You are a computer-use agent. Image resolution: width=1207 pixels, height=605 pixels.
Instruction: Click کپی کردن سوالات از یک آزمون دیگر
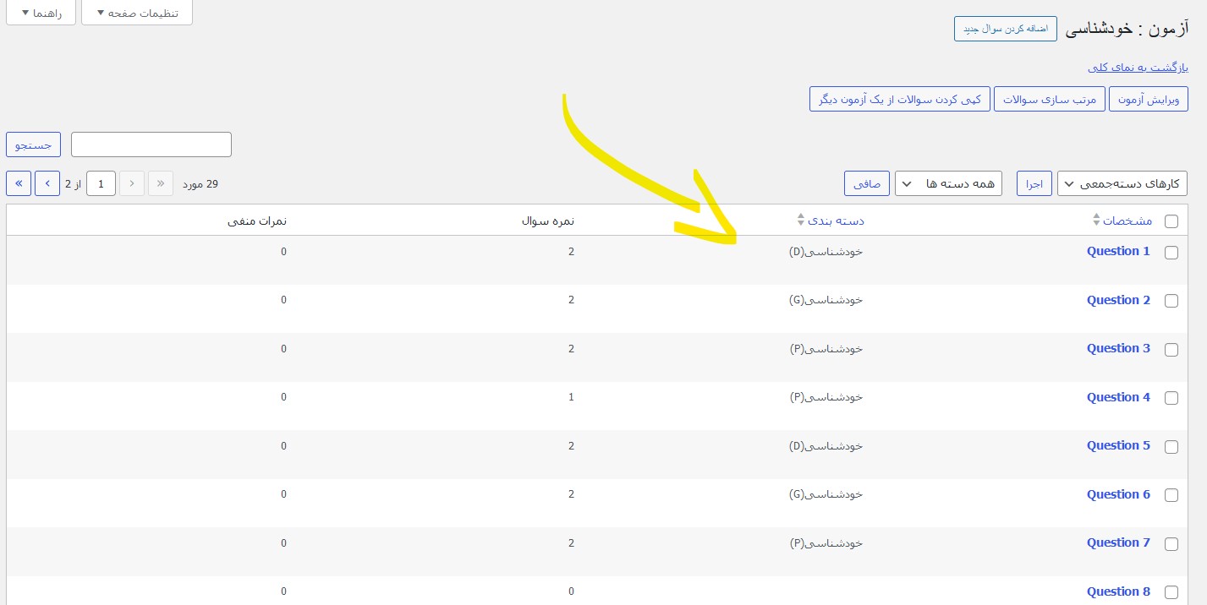tap(900, 99)
